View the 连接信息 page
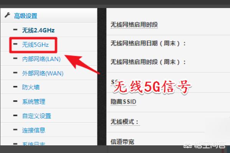The width and height of the screenshot is (230, 153). pyautogui.click(x=34, y=130)
